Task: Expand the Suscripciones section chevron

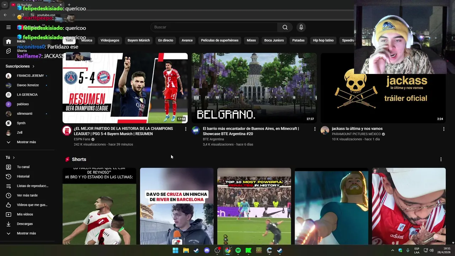Action: [33, 66]
